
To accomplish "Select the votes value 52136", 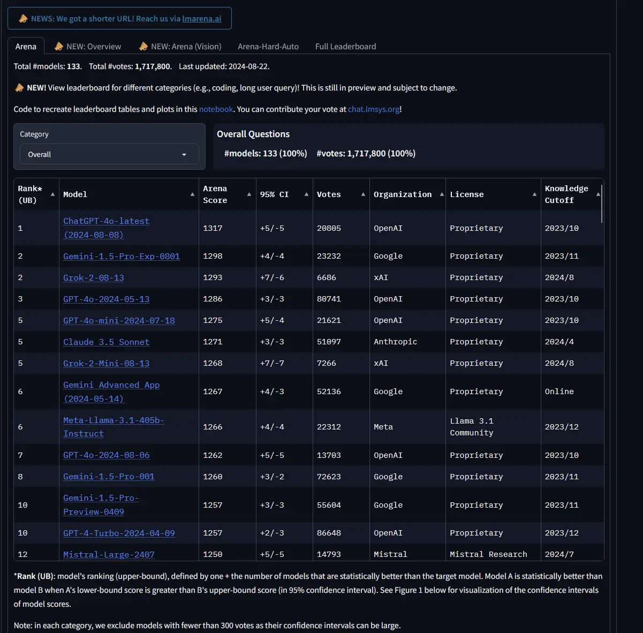I will tap(329, 392).
